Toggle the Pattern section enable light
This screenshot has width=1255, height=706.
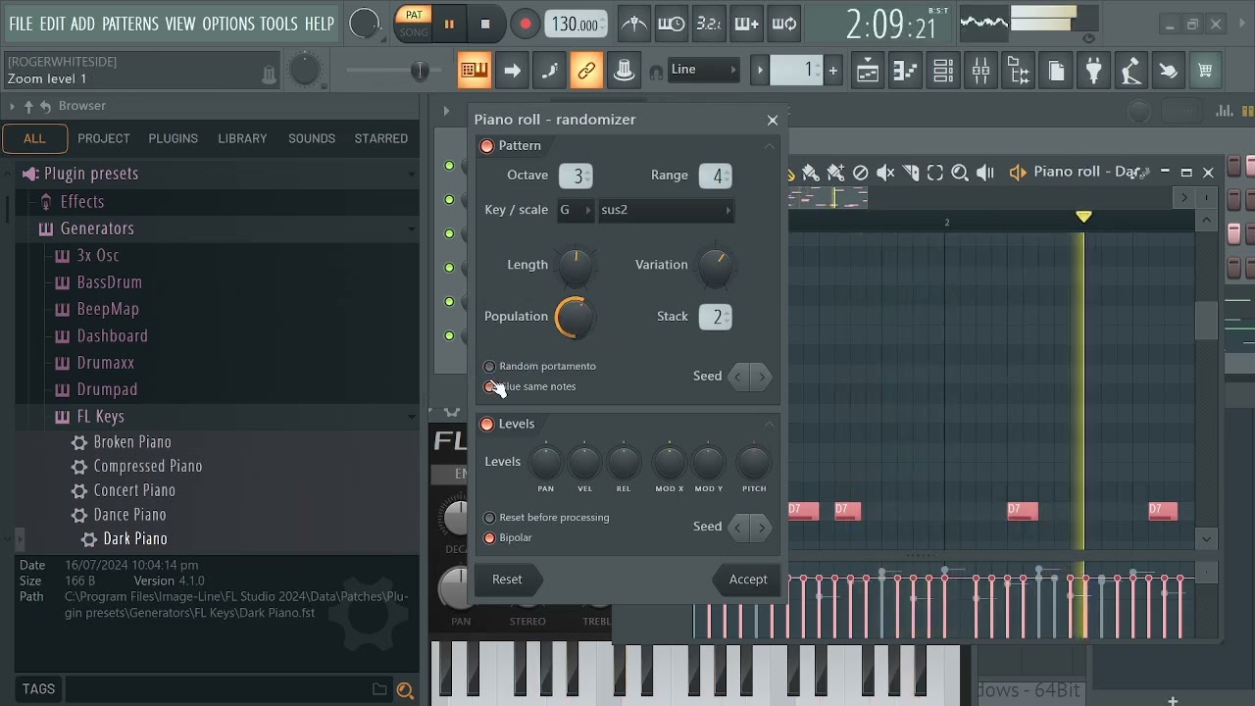point(487,146)
